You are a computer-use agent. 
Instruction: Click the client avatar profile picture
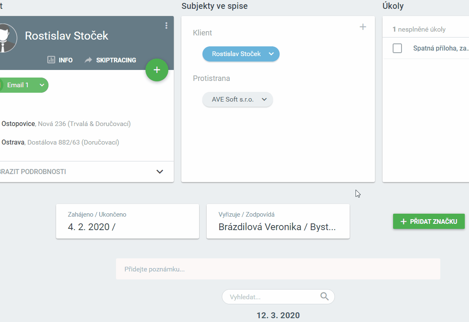pyautogui.click(x=6, y=38)
